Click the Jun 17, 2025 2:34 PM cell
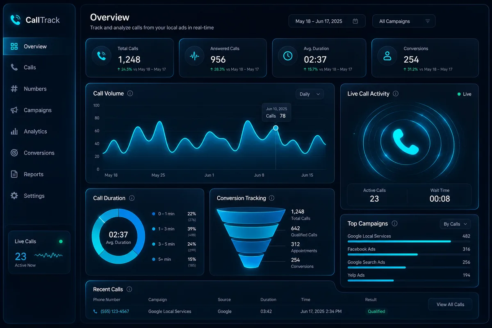Screen dimensions: 492x328 click(321, 312)
